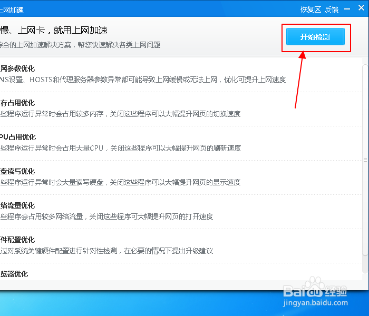Select the 络流量优化 heading
The image size is (369, 316).
(17, 205)
